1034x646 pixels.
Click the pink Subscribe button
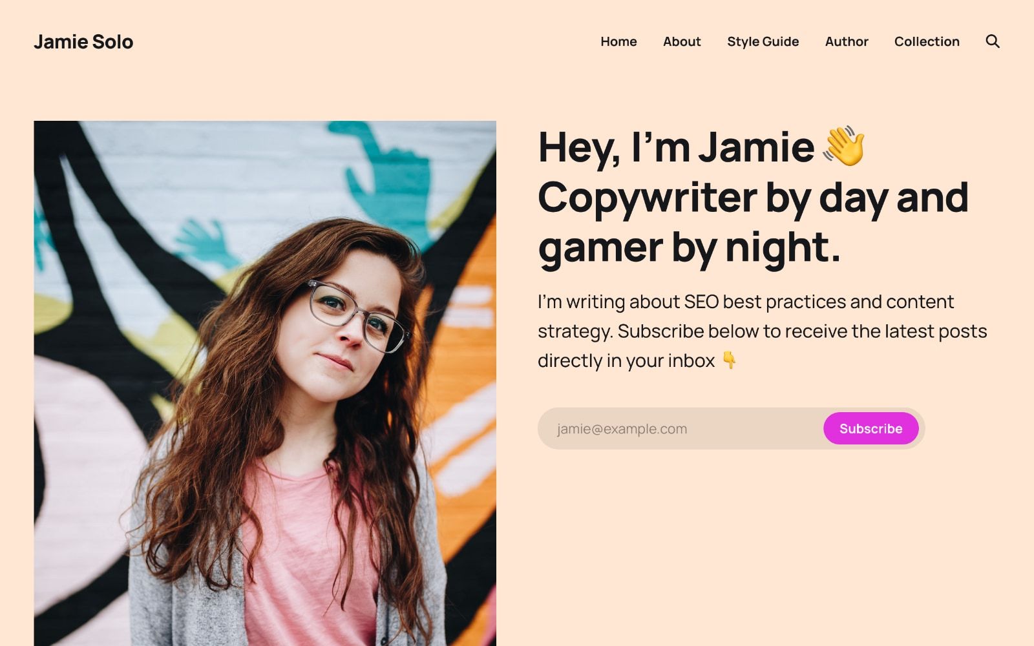[x=870, y=428]
